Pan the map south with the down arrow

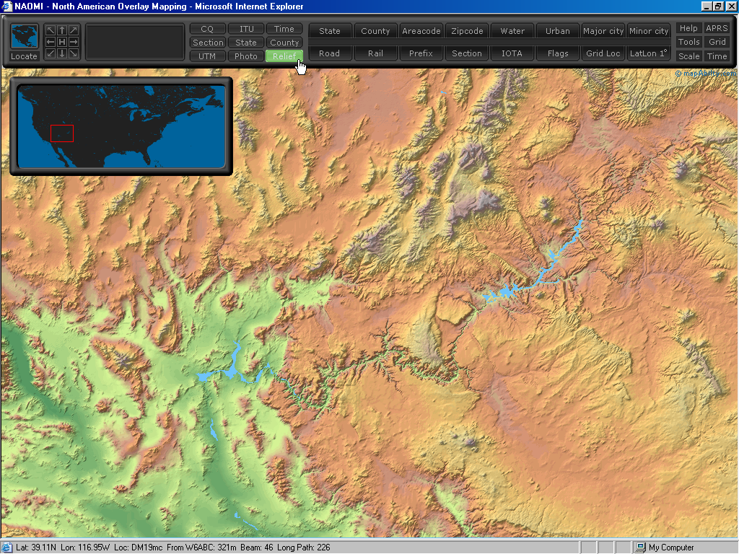[62, 54]
